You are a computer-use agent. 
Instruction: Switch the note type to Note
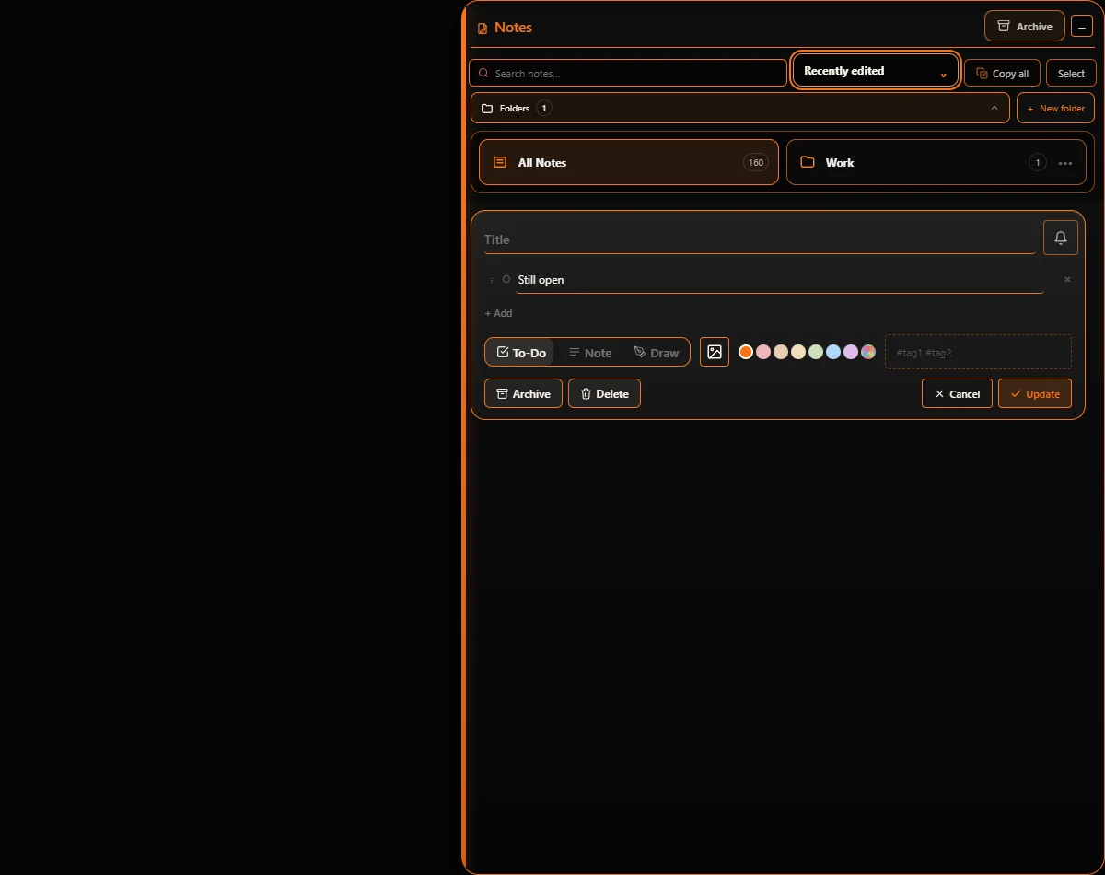point(590,353)
